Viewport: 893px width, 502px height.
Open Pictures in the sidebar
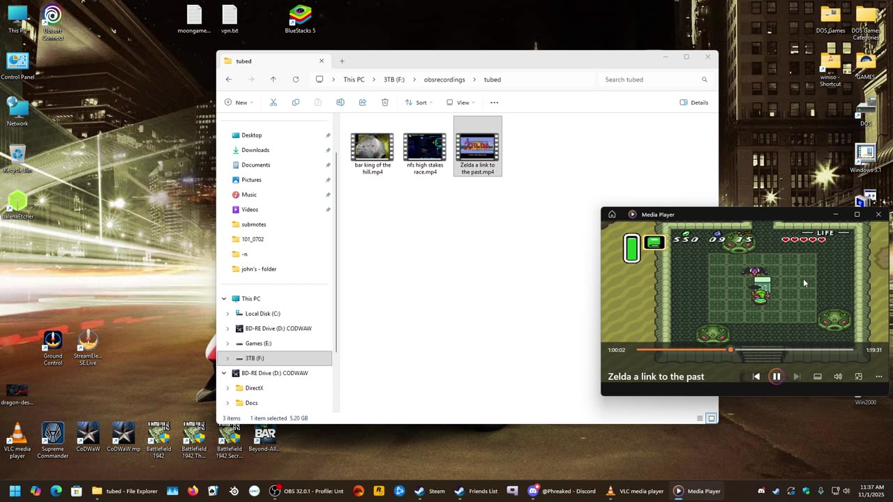coord(251,180)
